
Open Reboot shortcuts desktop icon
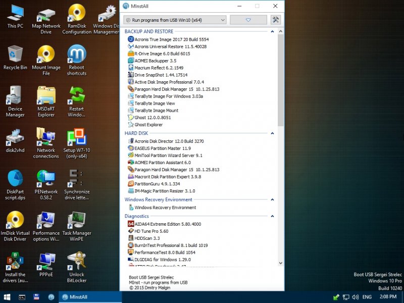[77, 61]
